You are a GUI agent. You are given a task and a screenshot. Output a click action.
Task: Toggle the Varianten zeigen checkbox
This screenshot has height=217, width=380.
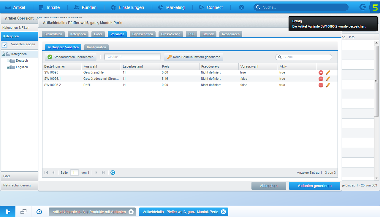(x=5, y=45)
